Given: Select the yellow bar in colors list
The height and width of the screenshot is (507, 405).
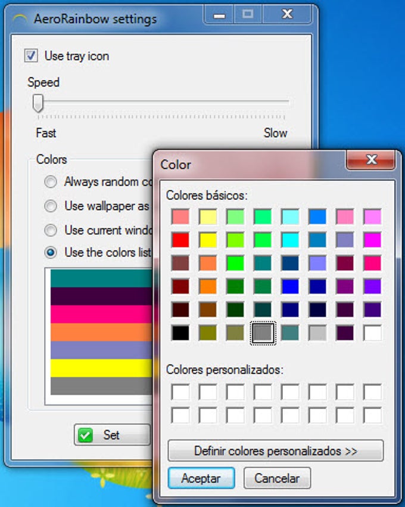Looking at the screenshot, I should click(x=101, y=368).
